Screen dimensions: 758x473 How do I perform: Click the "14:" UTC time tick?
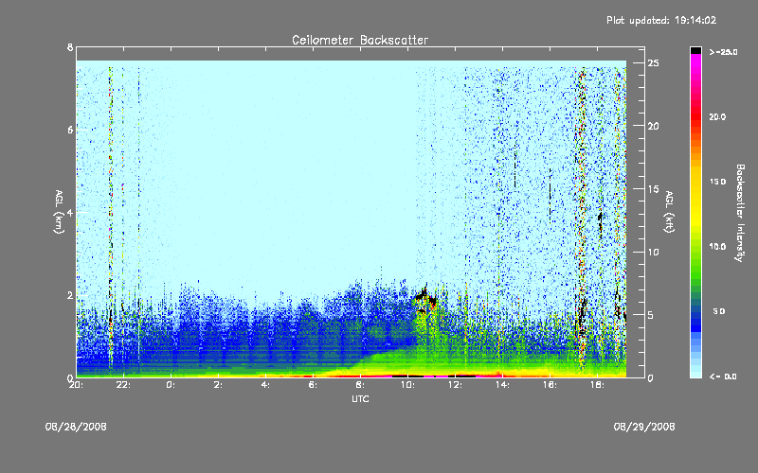click(x=502, y=385)
